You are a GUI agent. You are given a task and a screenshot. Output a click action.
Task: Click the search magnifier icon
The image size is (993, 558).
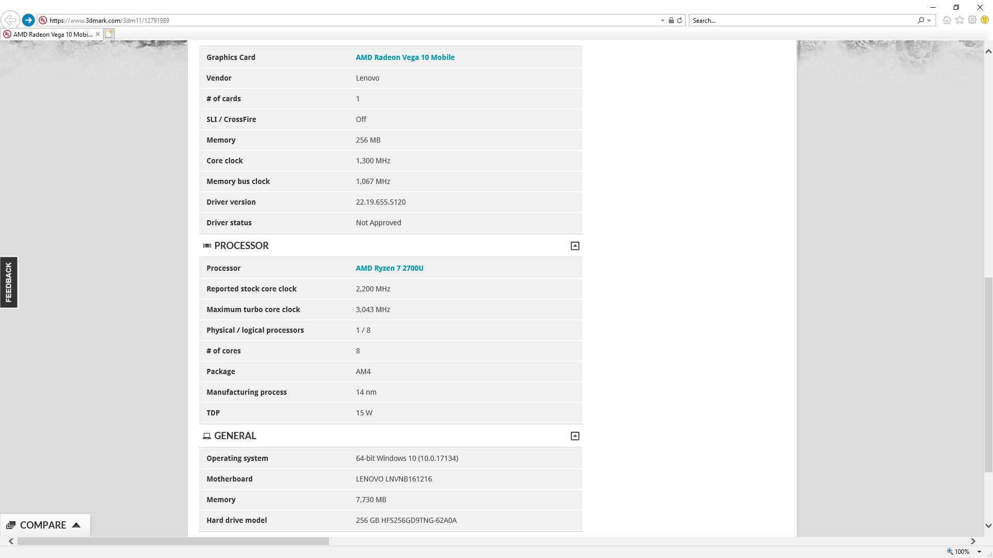(x=921, y=20)
